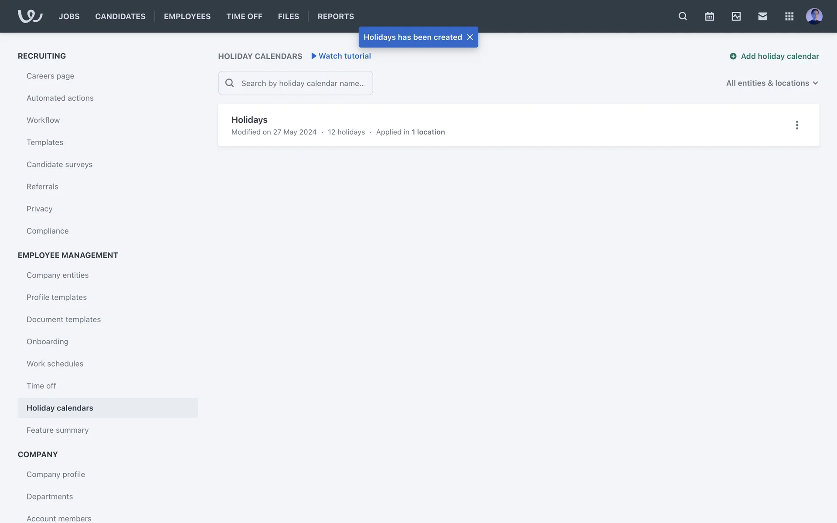Open Company entities settings
This screenshot has width=837, height=523.
point(58,275)
